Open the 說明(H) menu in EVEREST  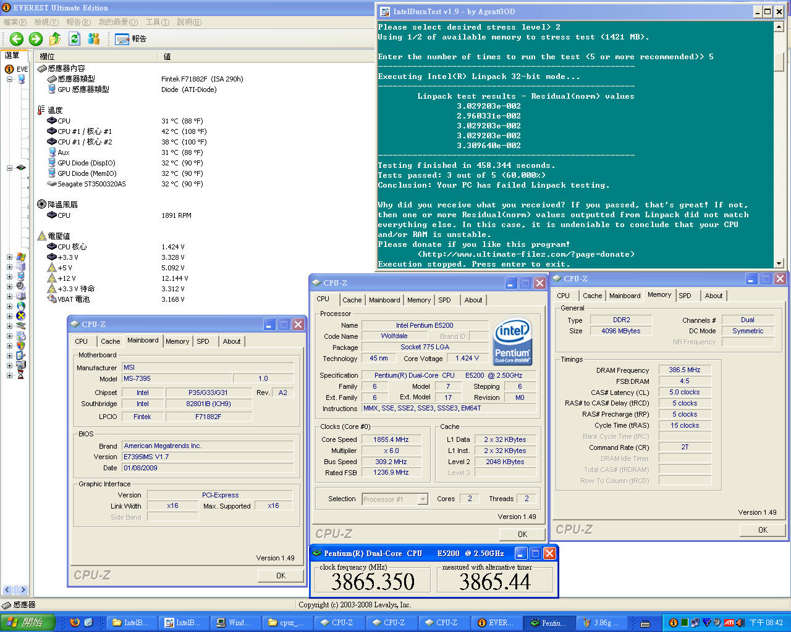click(x=189, y=22)
